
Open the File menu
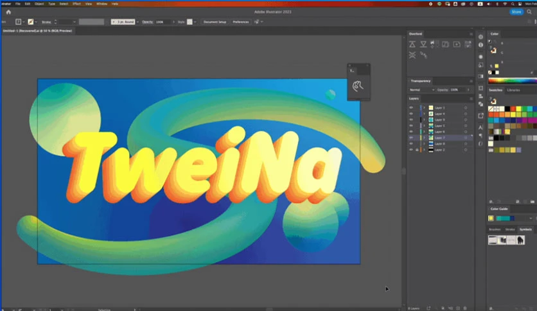[x=18, y=4]
